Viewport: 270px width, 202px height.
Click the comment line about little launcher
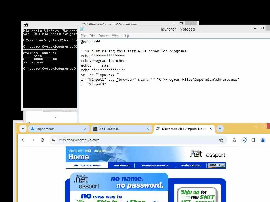[x=134, y=51]
